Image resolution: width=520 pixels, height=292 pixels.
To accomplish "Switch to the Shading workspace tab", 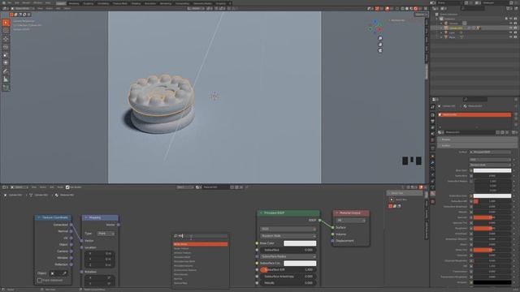I will 136,3.
